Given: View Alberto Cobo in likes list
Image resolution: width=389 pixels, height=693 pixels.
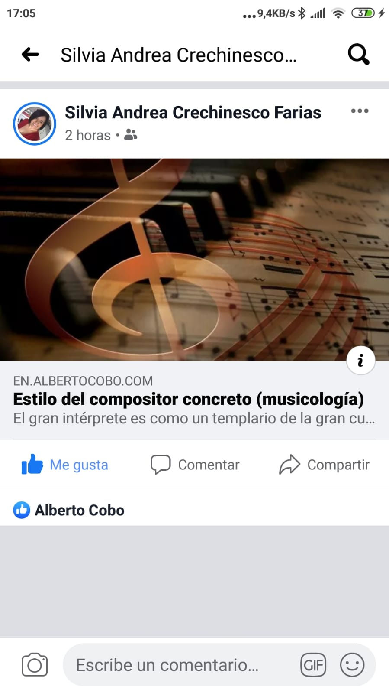Looking at the screenshot, I should [x=80, y=510].
